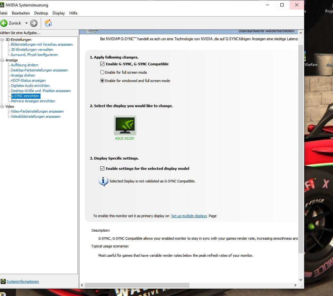Click the vertical scrollbar down arrow

pyautogui.click(x=301, y=280)
